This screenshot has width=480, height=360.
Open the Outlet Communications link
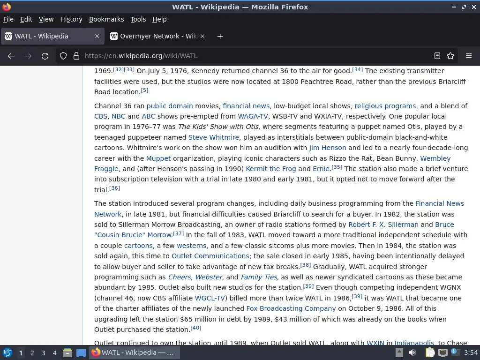click(x=210, y=256)
